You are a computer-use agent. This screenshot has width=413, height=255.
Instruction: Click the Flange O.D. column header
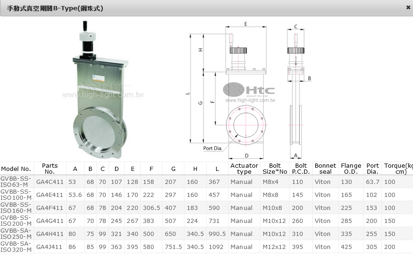click(351, 169)
